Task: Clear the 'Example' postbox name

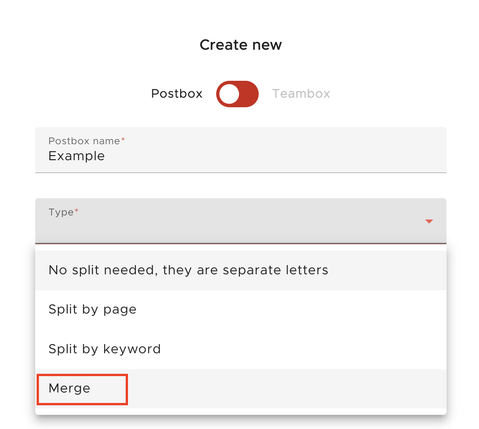Action: tap(76, 156)
